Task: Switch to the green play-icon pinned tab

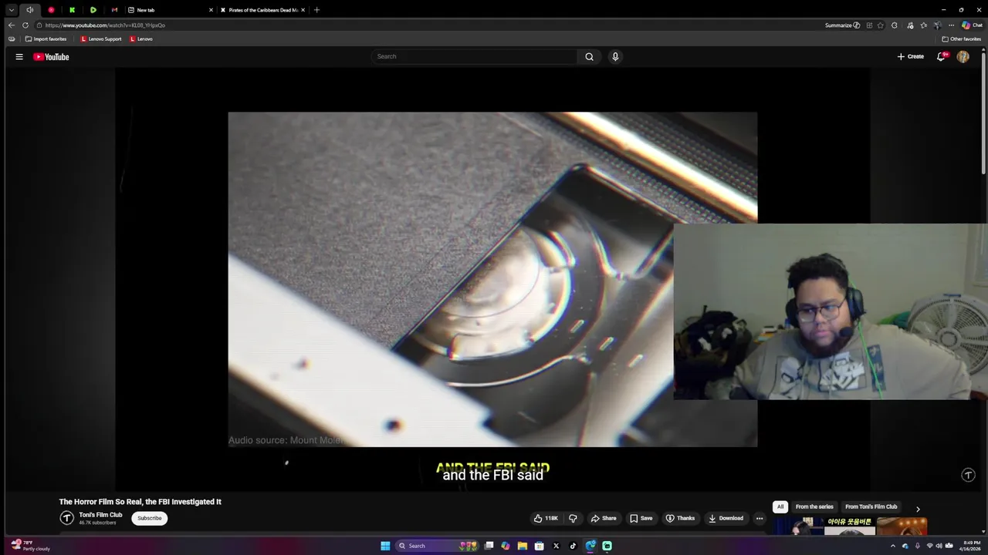Action: pos(93,10)
